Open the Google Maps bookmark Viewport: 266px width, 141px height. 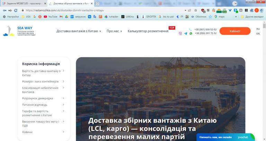click(x=219, y=17)
